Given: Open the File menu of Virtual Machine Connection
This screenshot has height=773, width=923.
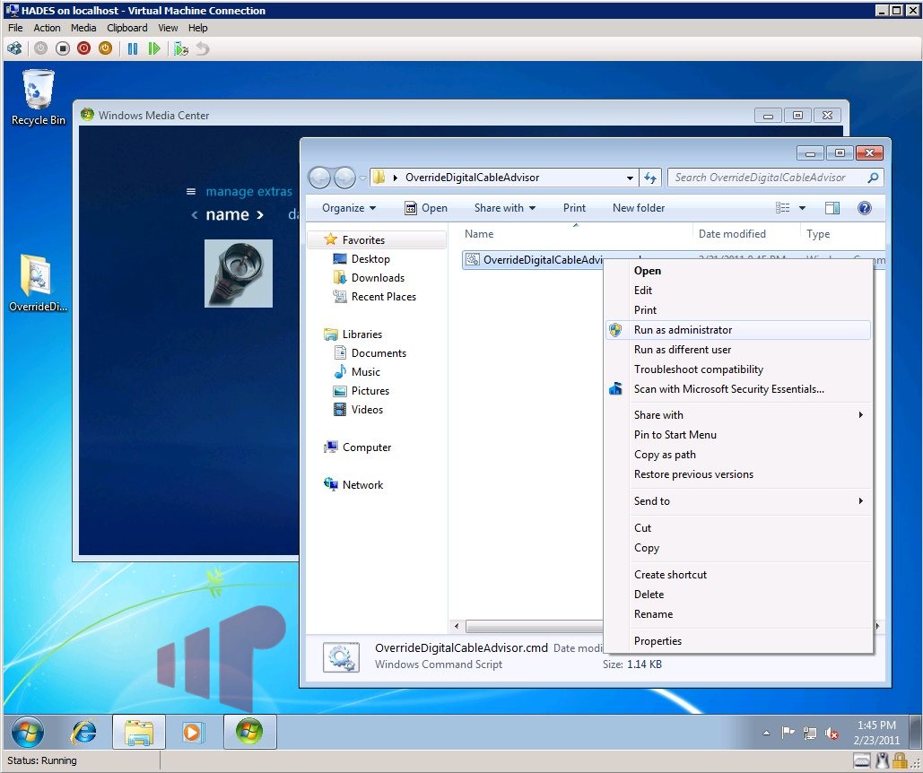Looking at the screenshot, I should (x=15, y=28).
